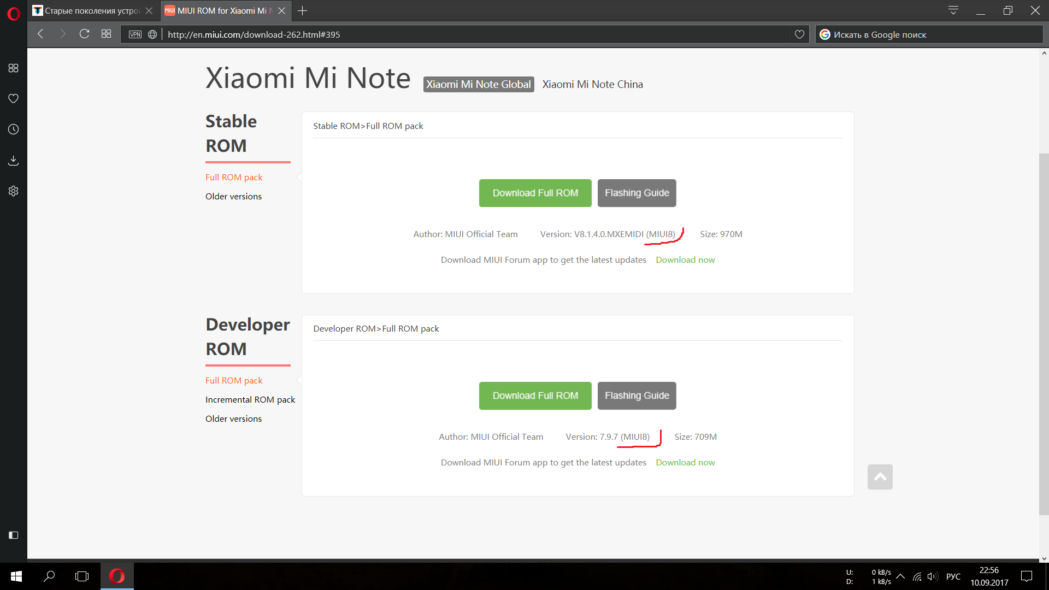Open Bookmarks in Opera sidebar
Image resolution: width=1049 pixels, height=590 pixels.
coord(14,98)
